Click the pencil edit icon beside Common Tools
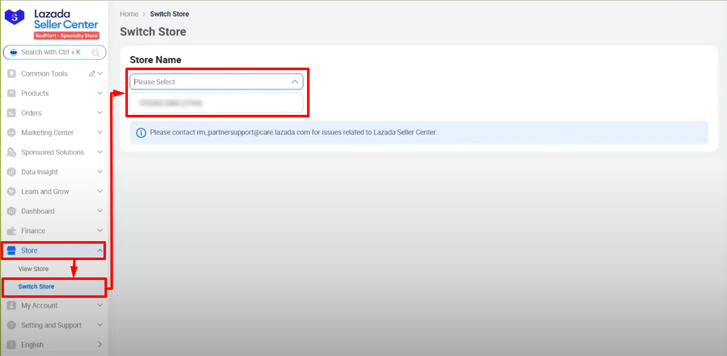 [x=92, y=74]
